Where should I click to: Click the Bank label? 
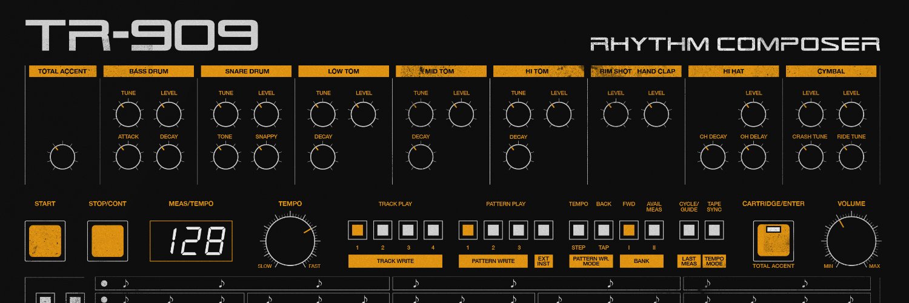click(641, 261)
